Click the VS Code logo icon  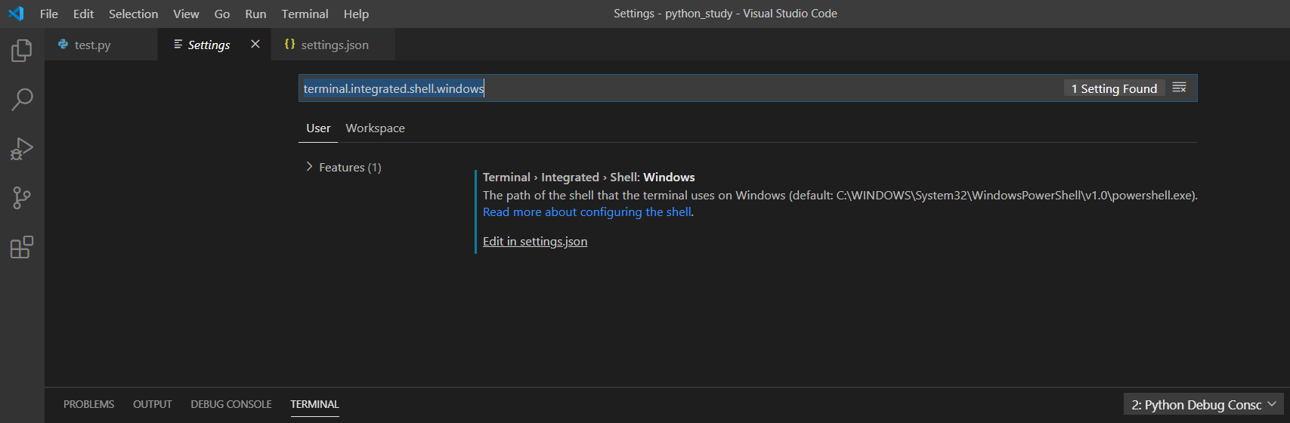tap(16, 14)
